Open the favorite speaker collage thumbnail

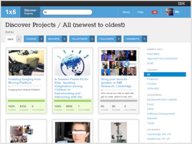click(x=119, y=63)
